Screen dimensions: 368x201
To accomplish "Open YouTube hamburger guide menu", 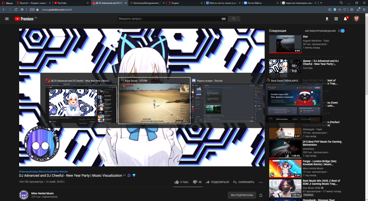I will point(7,19).
